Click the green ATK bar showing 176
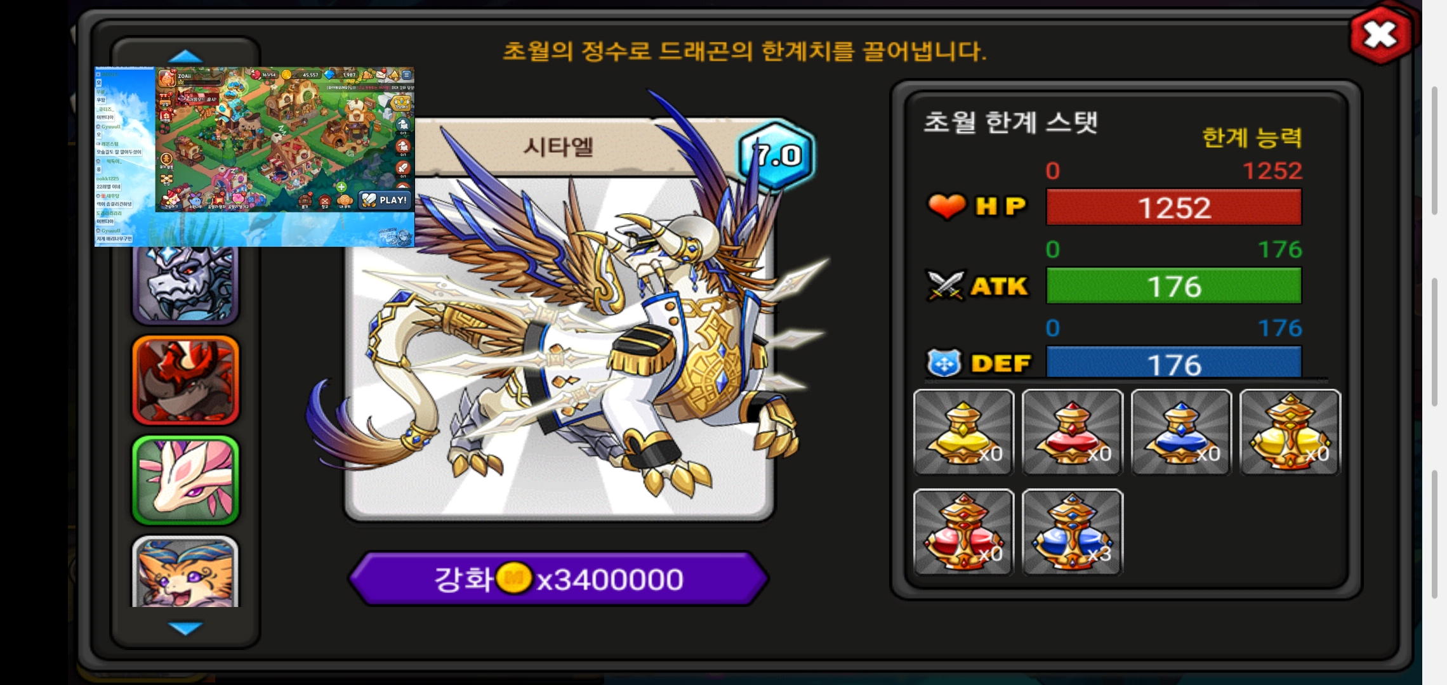Image resolution: width=1447 pixels, height=685 pixels. [1173, 286]
